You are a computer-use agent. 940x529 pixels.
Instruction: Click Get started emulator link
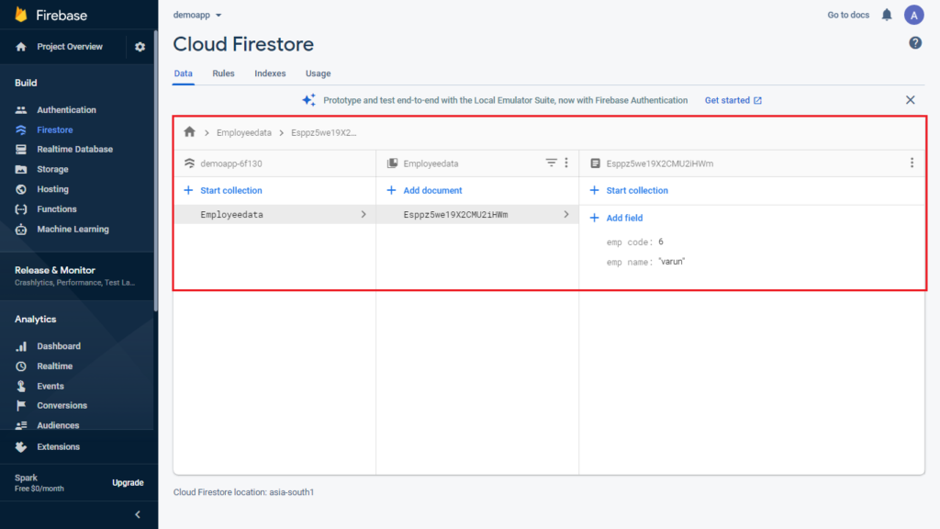tap(733, 100)
